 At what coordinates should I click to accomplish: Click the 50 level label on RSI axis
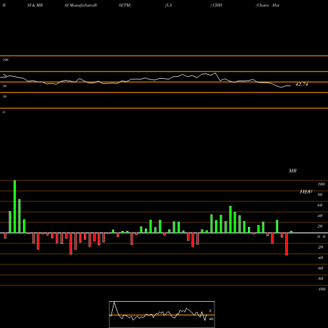point(5,86)
